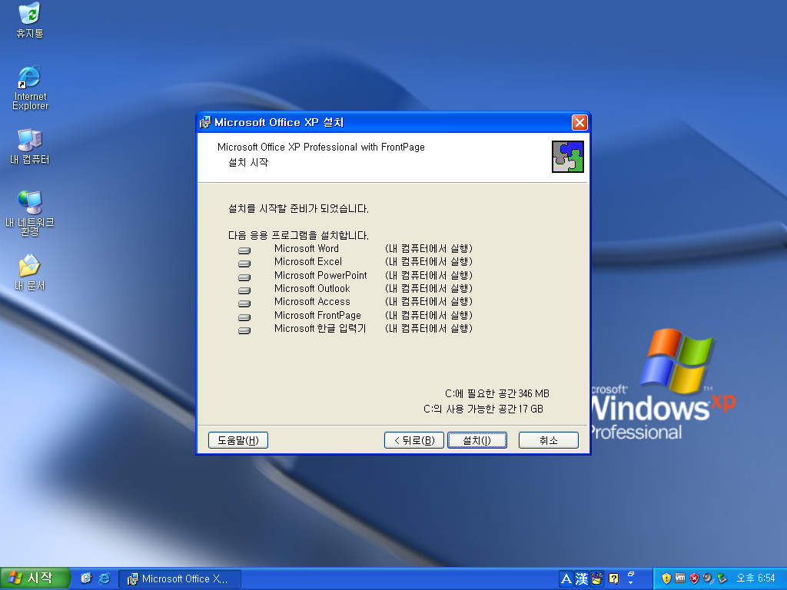Click the Microsoft 한글 입력기 list entry
Image resolution: width=787 pixels, height=590 pixels.
pyautogui.click(x=320, y=328)
